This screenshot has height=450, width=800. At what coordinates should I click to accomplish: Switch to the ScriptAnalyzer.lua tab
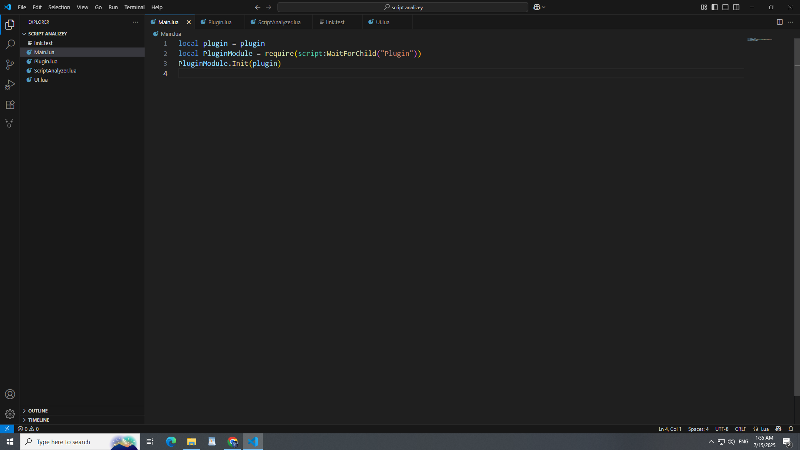[279, 22]
